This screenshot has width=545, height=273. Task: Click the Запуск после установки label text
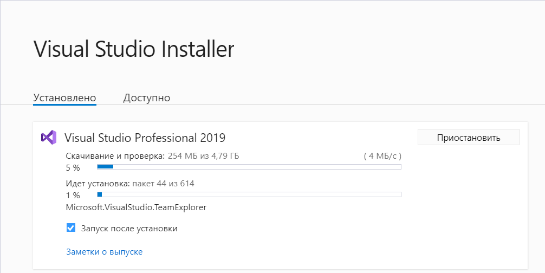[129, 229]
